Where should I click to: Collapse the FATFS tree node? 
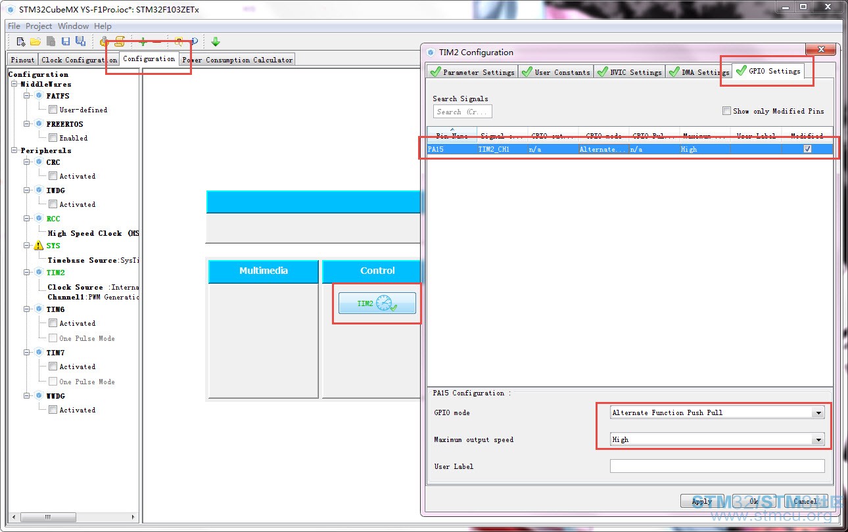click(x=28, y=96)
